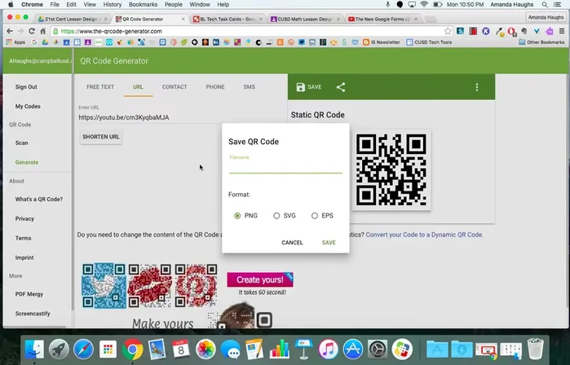Open iTunes from the dock
570x365 pixels.
click(328, 350)
